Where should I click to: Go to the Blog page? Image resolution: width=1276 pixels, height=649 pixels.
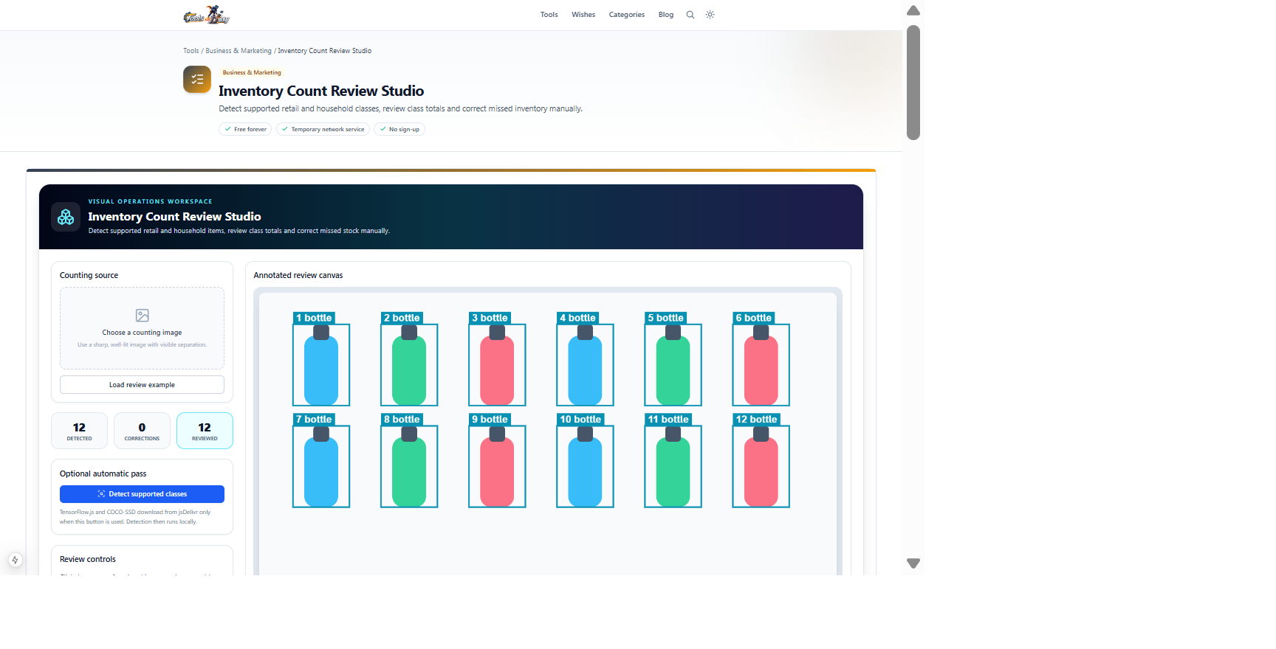[x=666, y=15]
